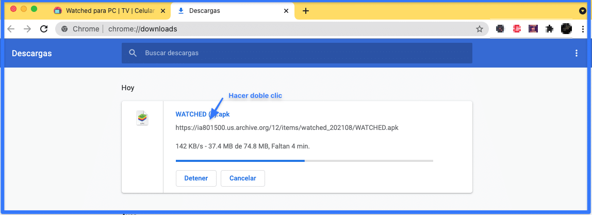Open a new tab with plus button
Viewport: 592px width, 215px height.
pyautogui.click(x=306, y=11)
